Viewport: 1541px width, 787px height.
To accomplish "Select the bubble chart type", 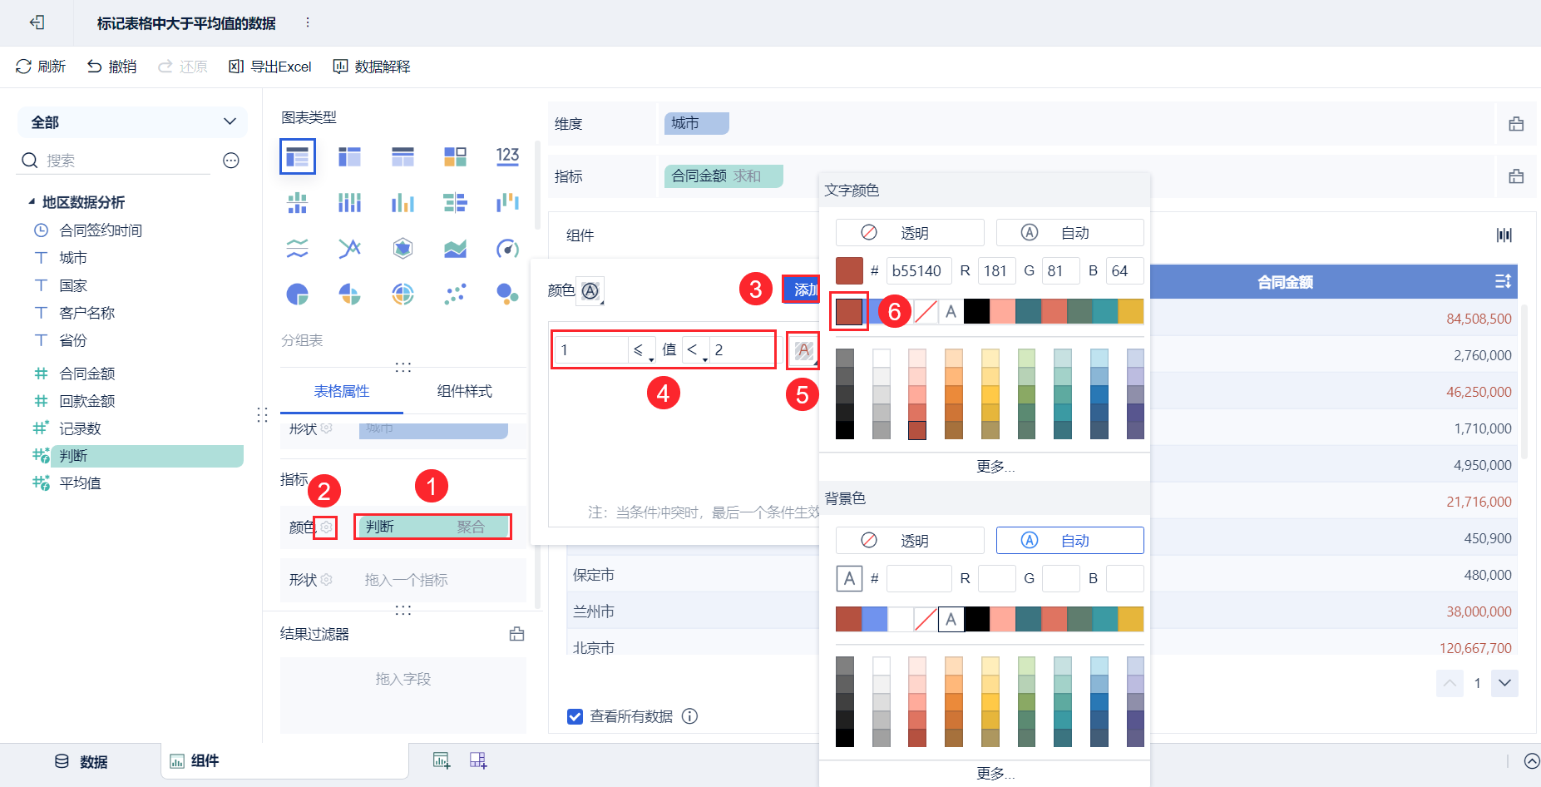I will point(507,294).
